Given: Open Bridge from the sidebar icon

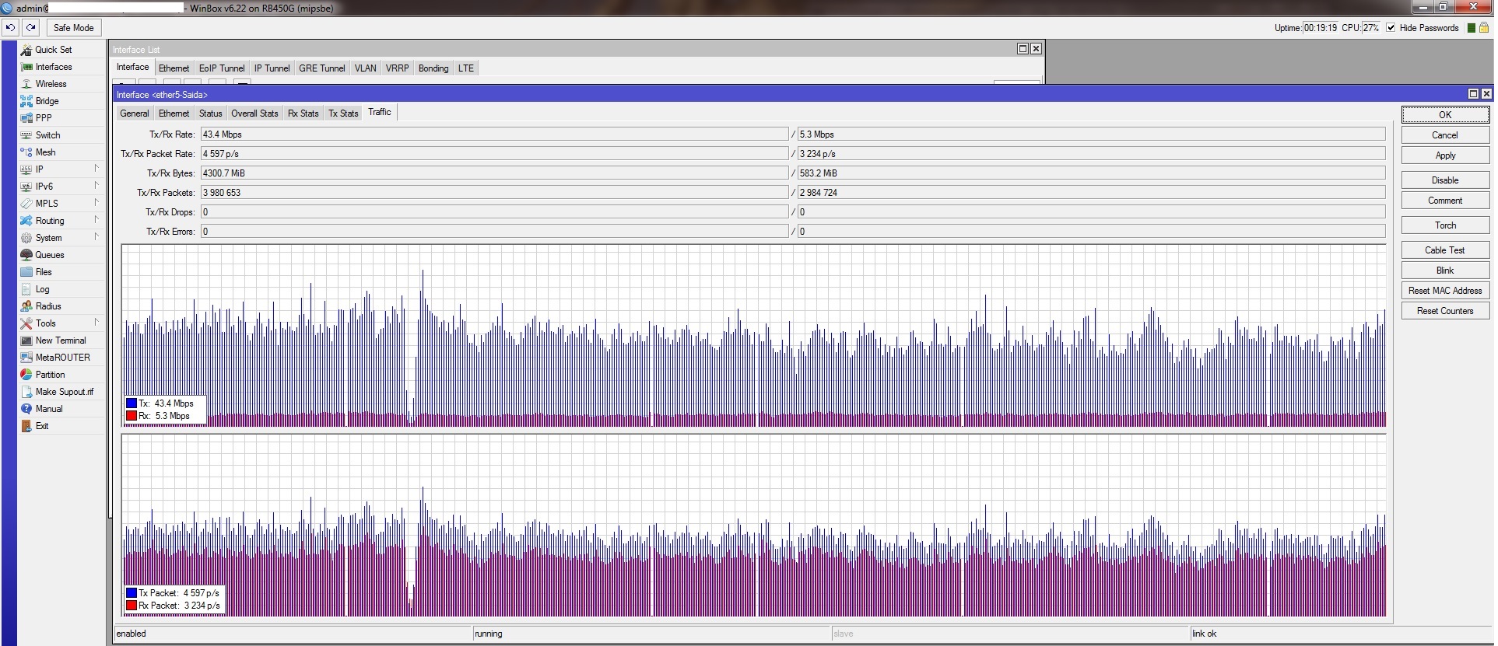Looking at the screenshot, I should [x=26, y=101].
